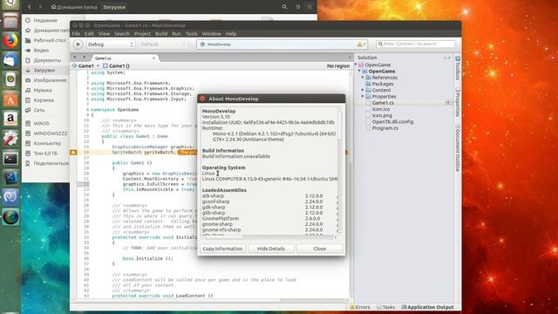Select Game1.cs in Solution tree
The width and height of the screenshot is (558, 314).
[x=383, y=103]
